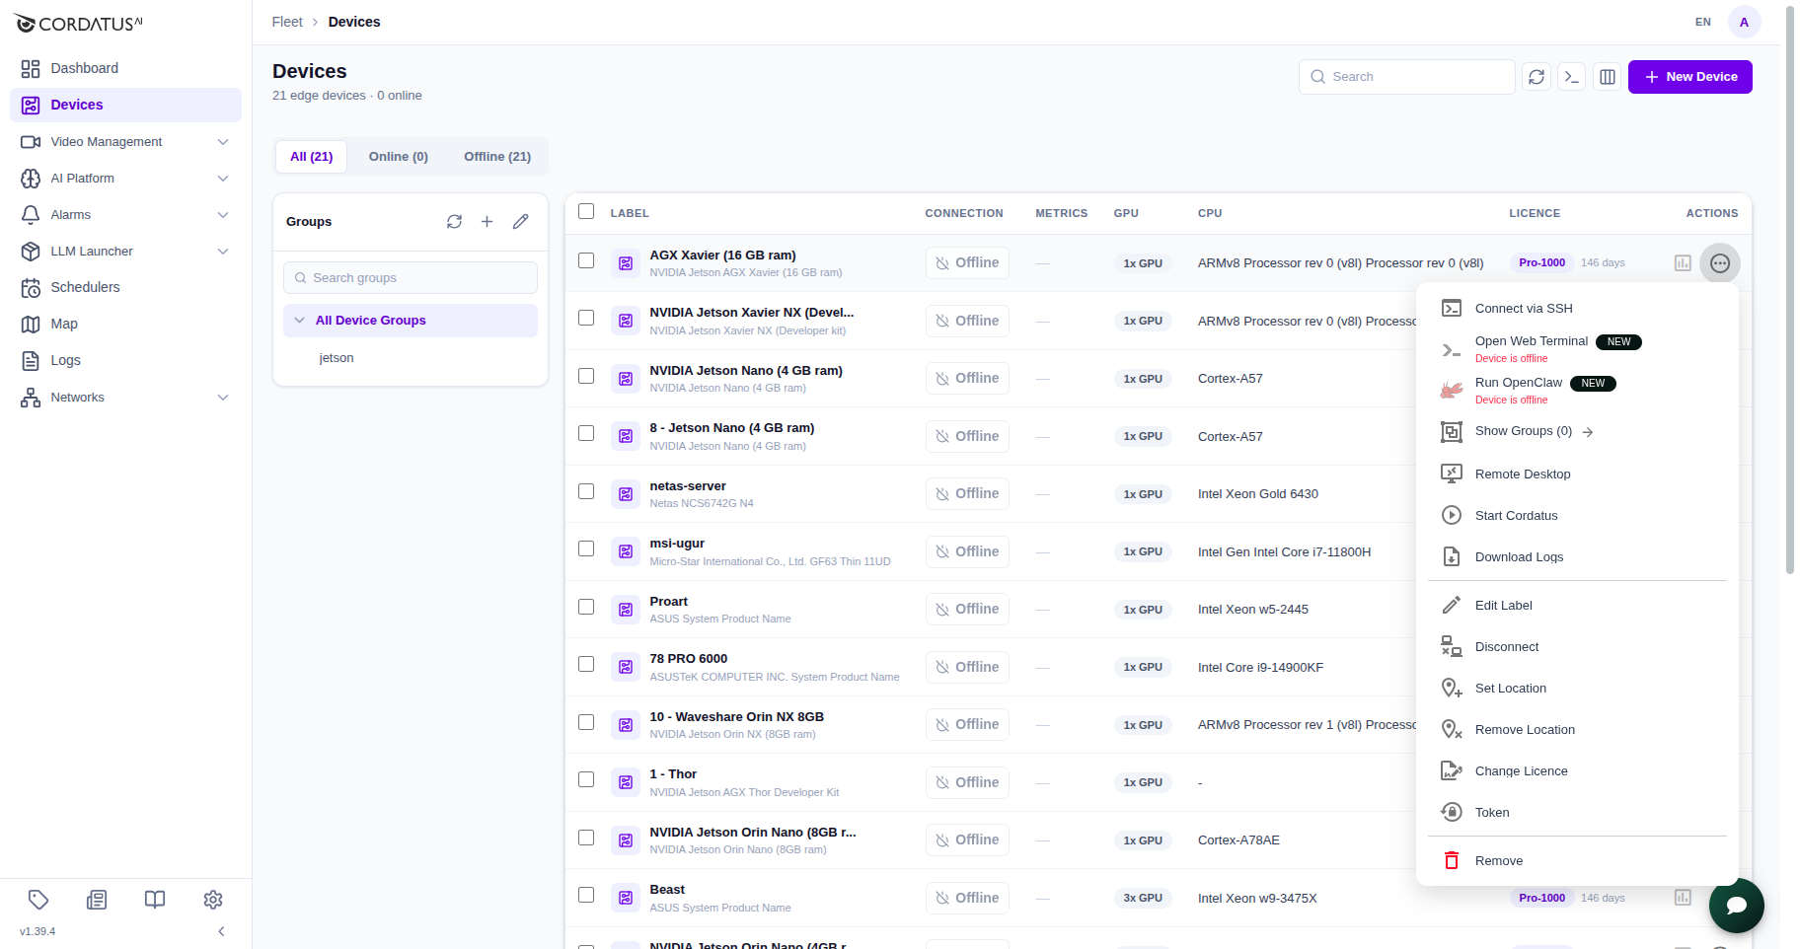The width and height of the screenshot is (1800, 949).
Task: Click the metrics chart icon for Beast
Action: tap(1683, 898)
